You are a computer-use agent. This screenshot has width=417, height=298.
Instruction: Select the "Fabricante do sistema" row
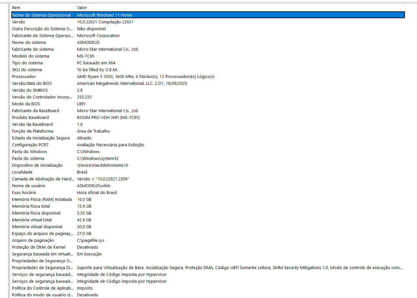pyautogui.click(x=208, y=49)
